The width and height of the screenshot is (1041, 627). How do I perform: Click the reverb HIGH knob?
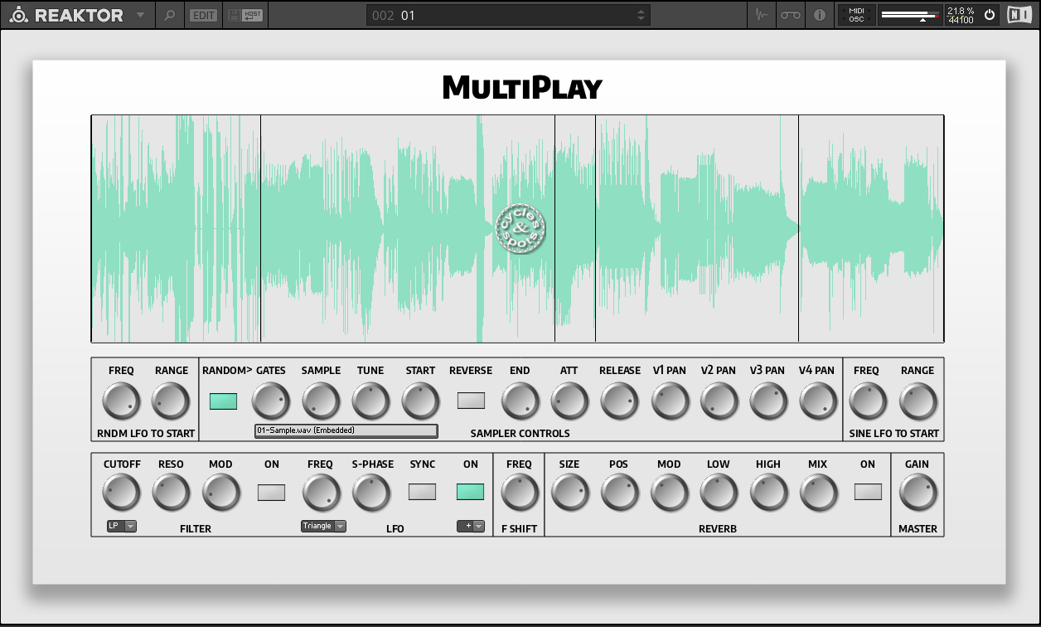pyautogui.click(x=768, y=493)
